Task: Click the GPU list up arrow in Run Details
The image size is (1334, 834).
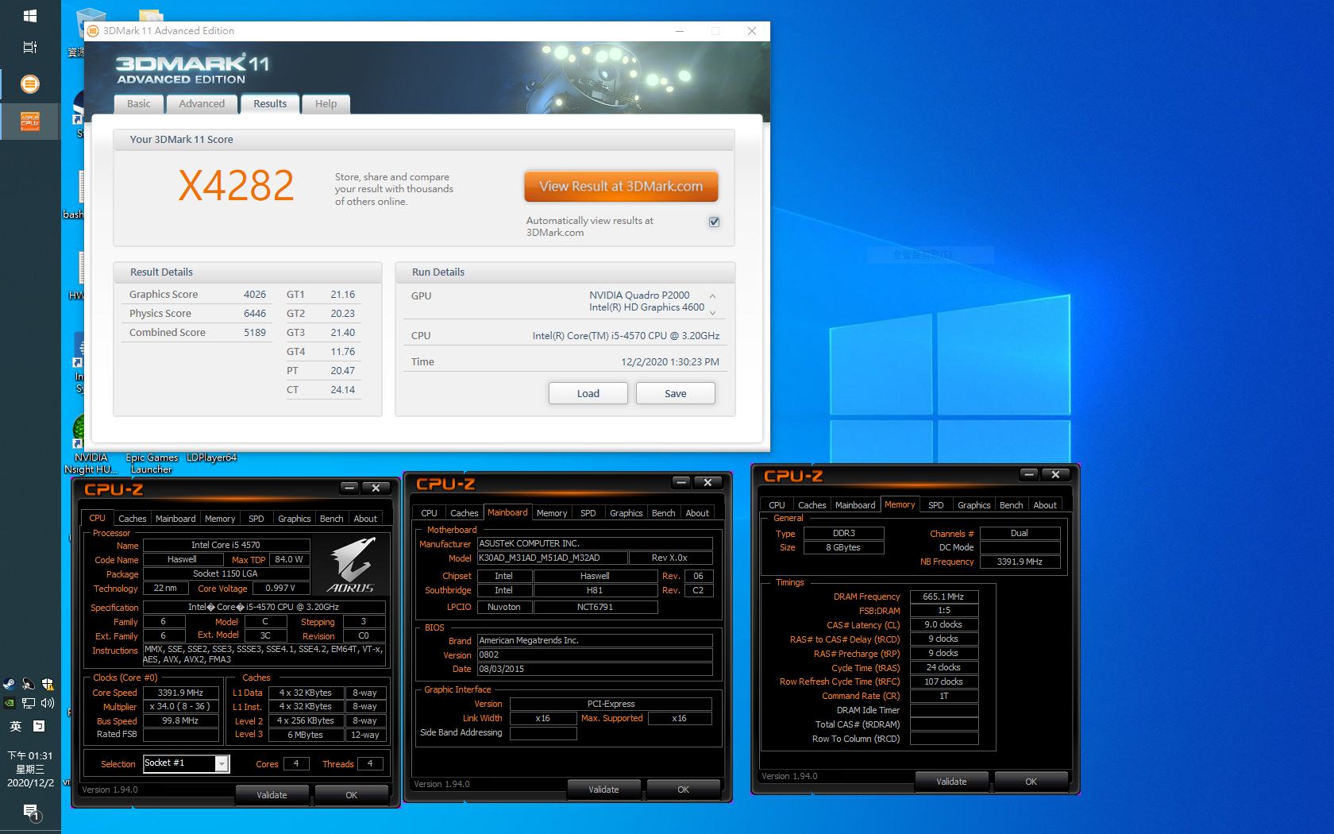Action: click(712, 296)
